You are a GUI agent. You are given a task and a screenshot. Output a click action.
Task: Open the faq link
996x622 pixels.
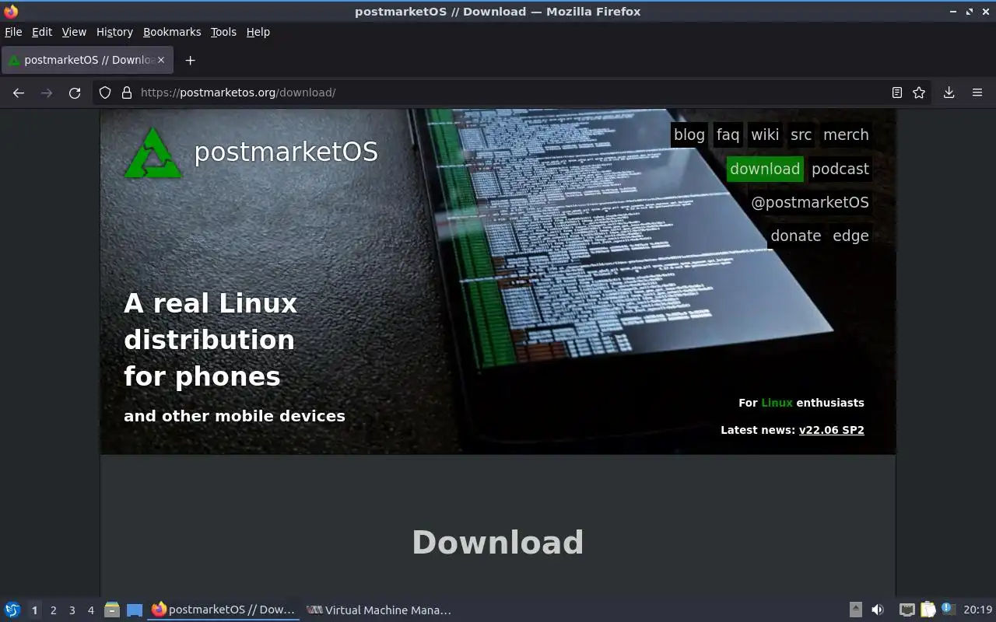[728, 135]
